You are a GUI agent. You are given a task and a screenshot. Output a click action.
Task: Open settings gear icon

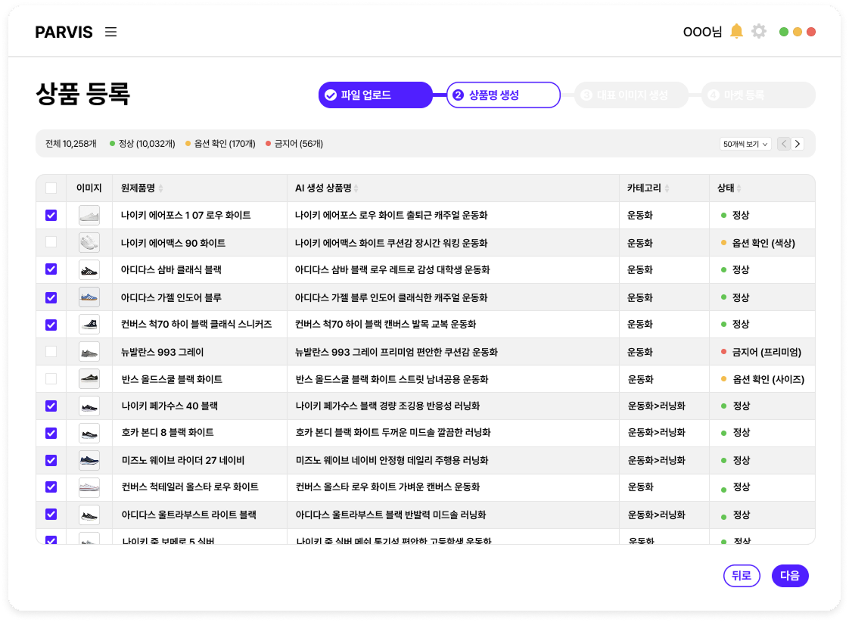(x=759, y=31)
